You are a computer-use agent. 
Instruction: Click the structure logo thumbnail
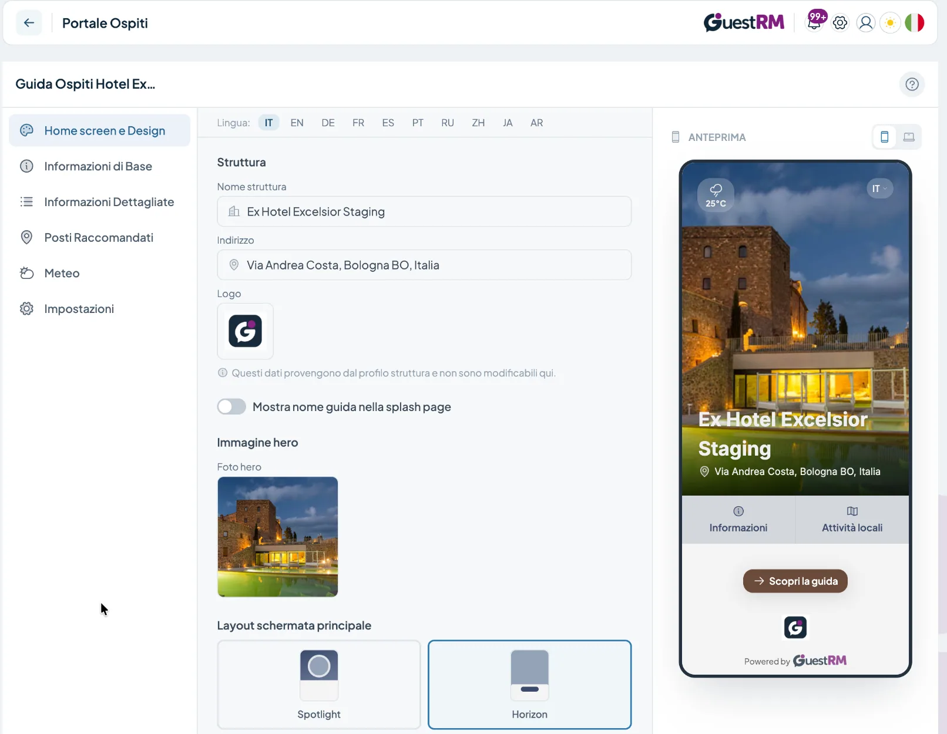[246, 331]
